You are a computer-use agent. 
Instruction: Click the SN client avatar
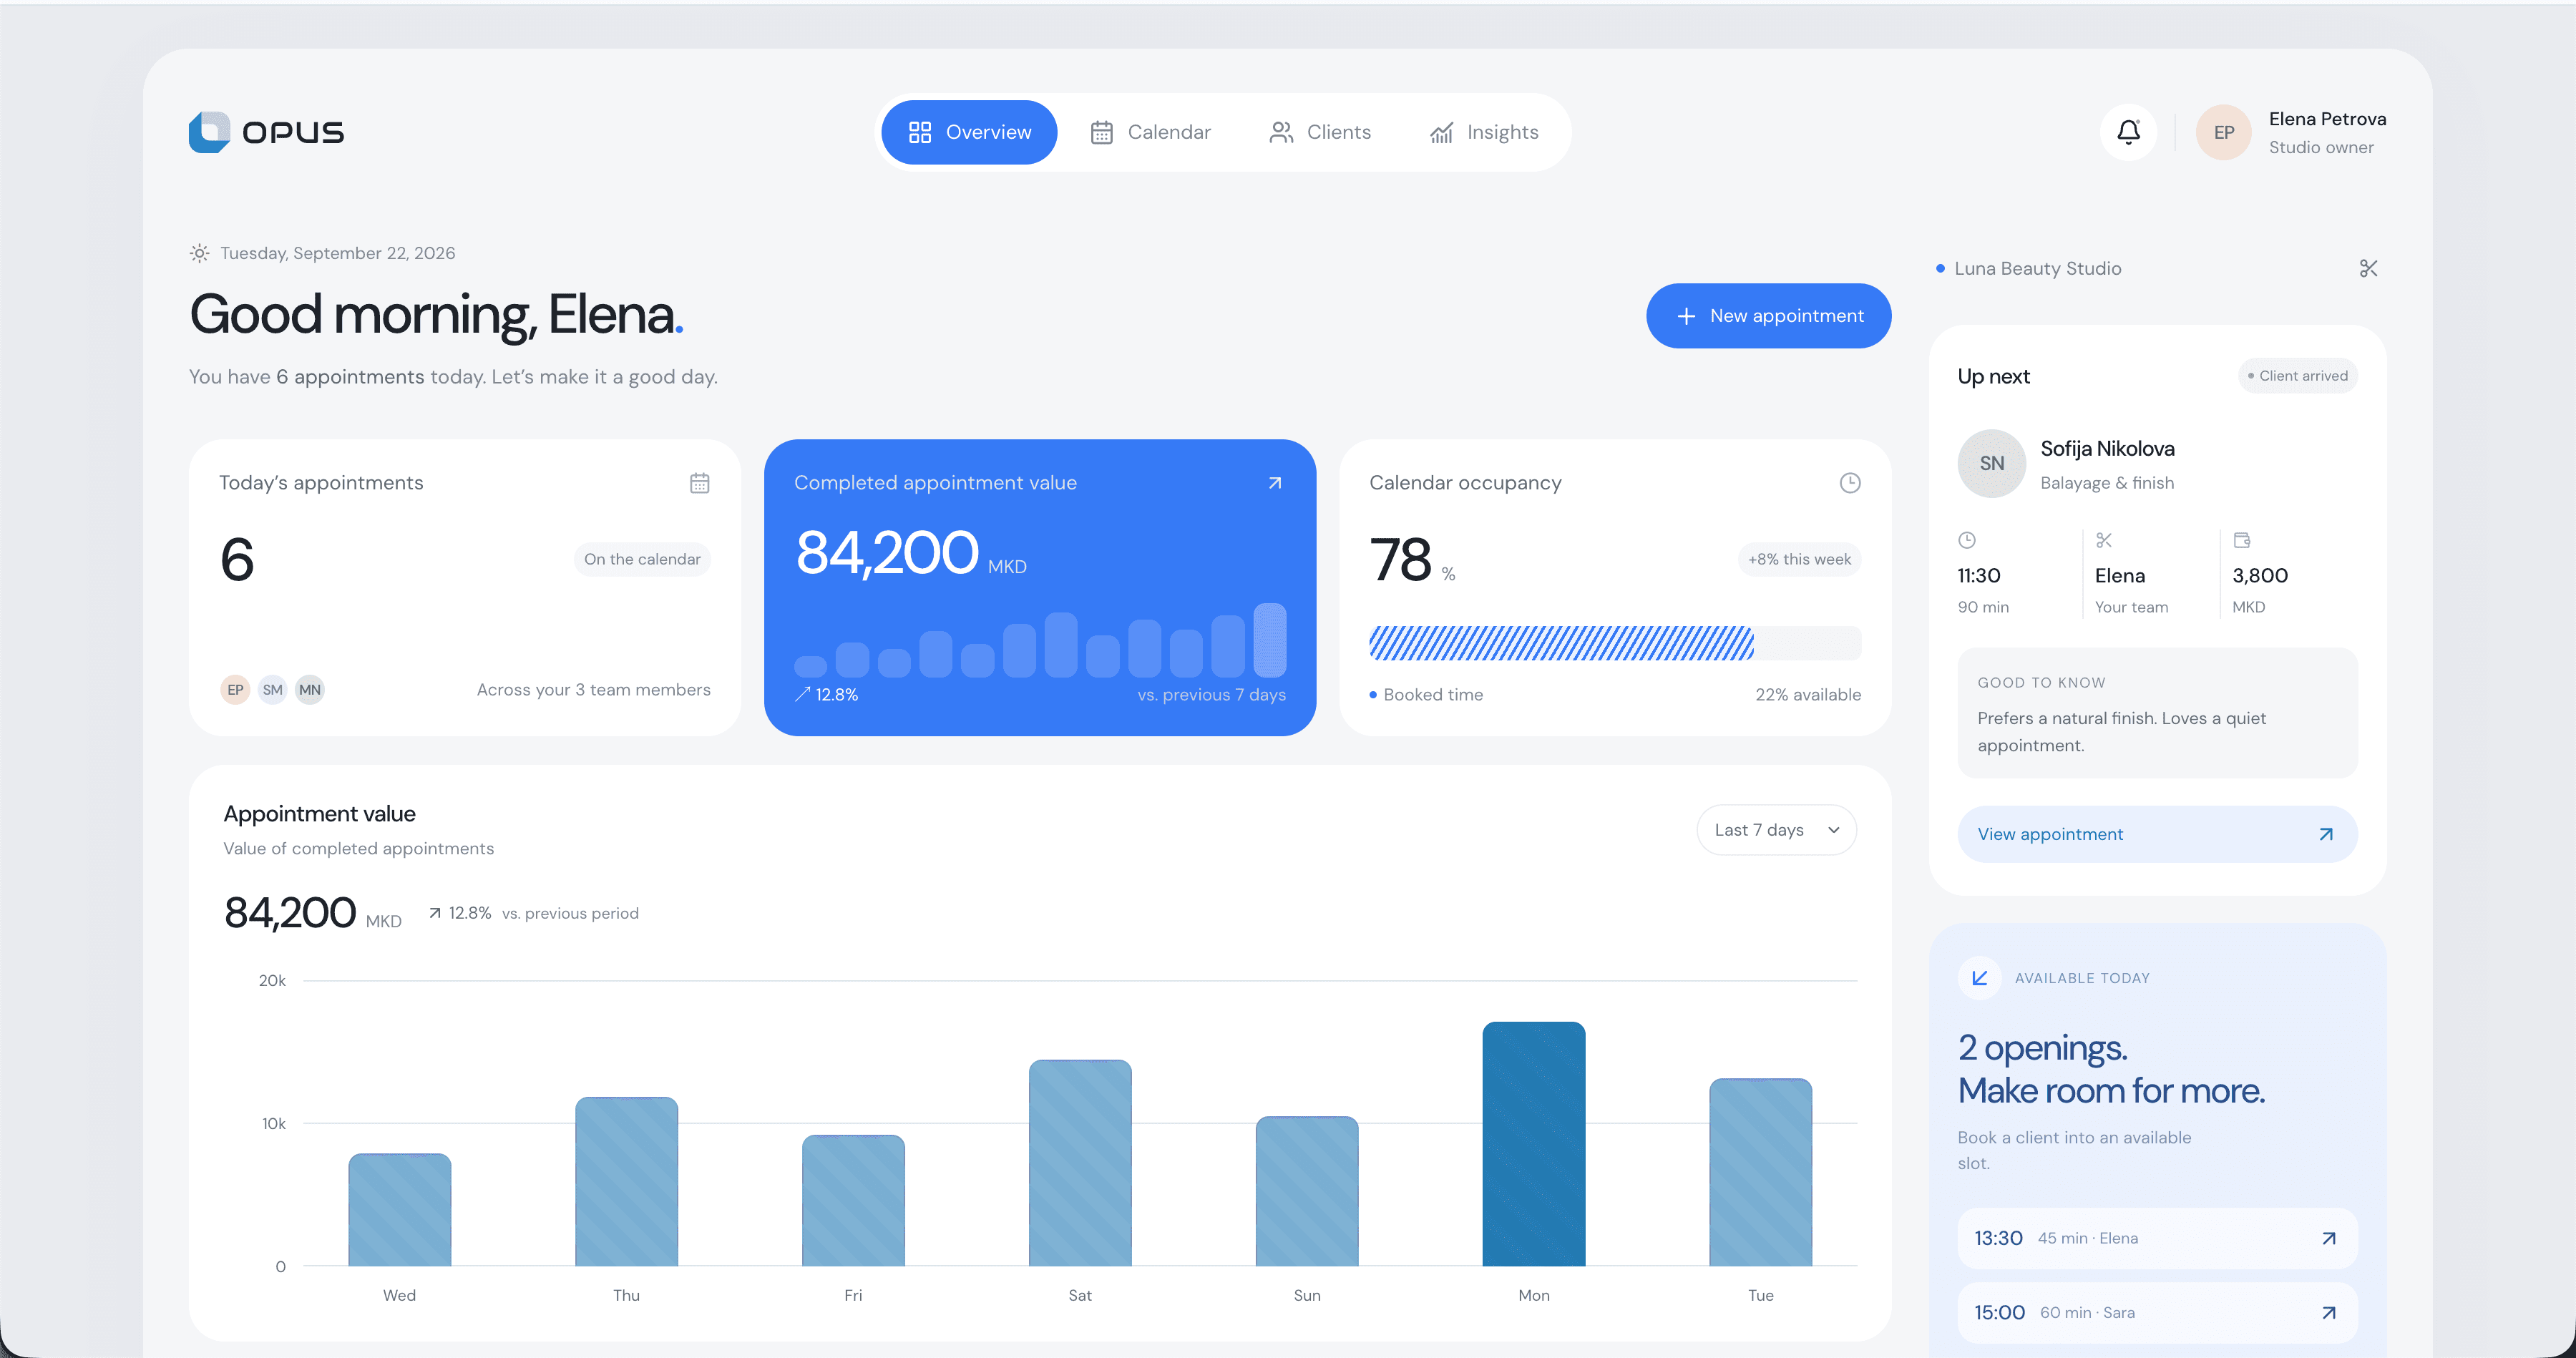(1991, 463)
